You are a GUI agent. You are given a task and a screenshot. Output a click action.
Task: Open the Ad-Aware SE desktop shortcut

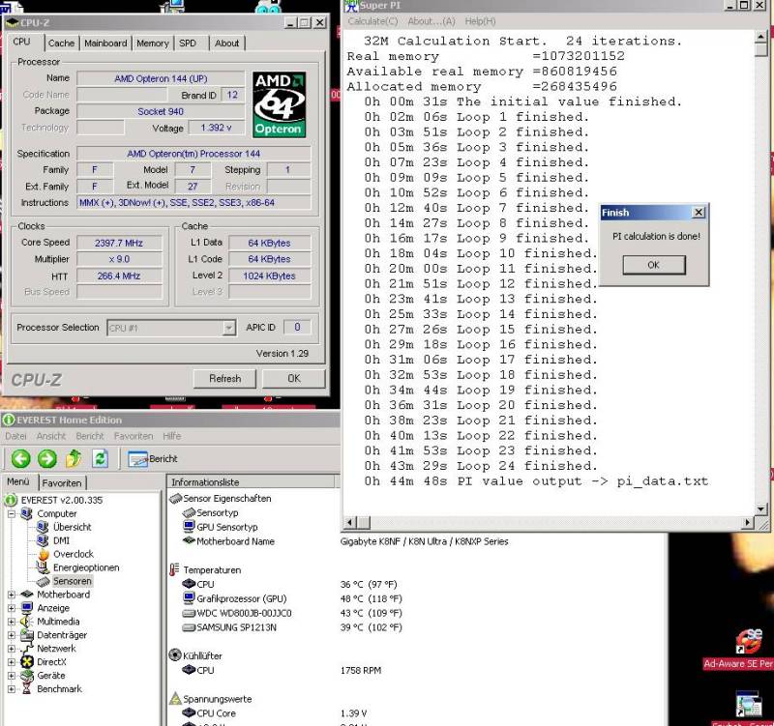coord(748,650)
